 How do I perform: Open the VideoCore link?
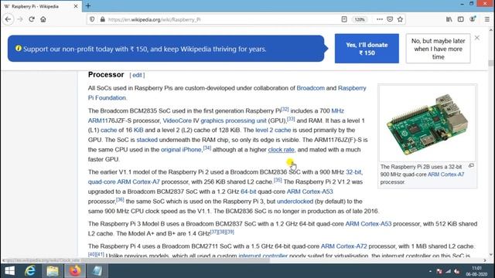pyautogui.click(x=177, y=120)
